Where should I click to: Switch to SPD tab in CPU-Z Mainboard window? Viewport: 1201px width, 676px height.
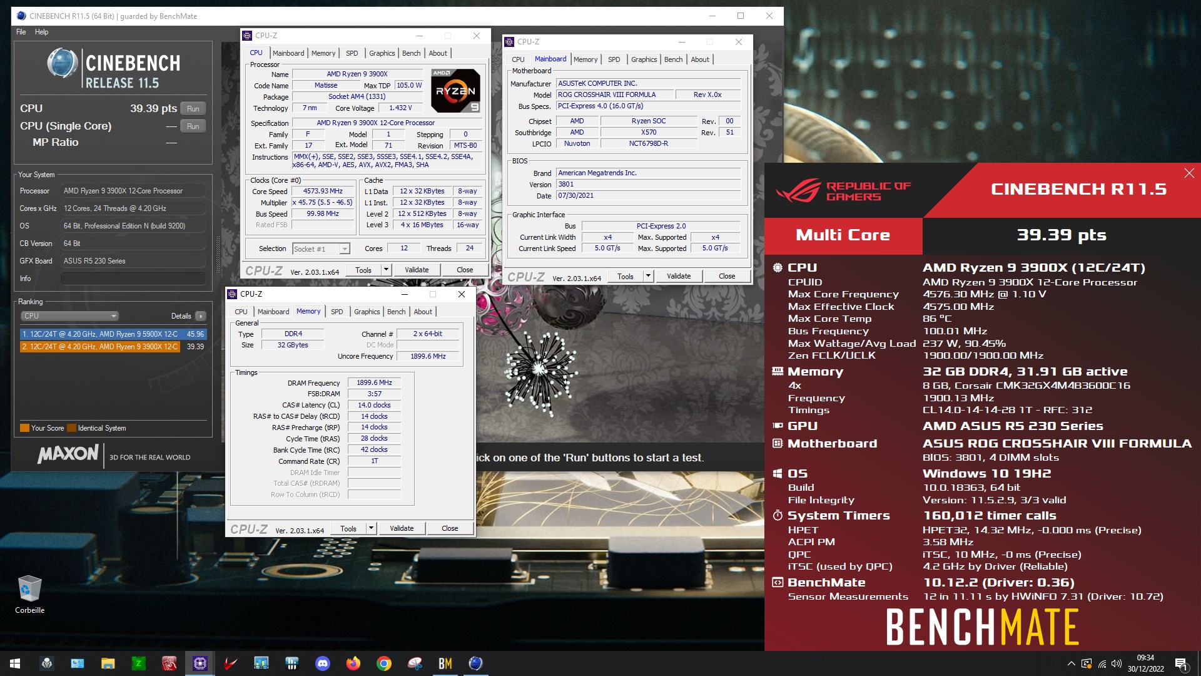click(614, 59)
